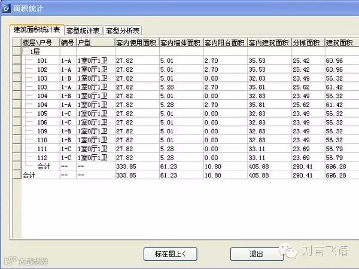Click the 退出 button
359x269 pixels.
click(x=257, y=254)
